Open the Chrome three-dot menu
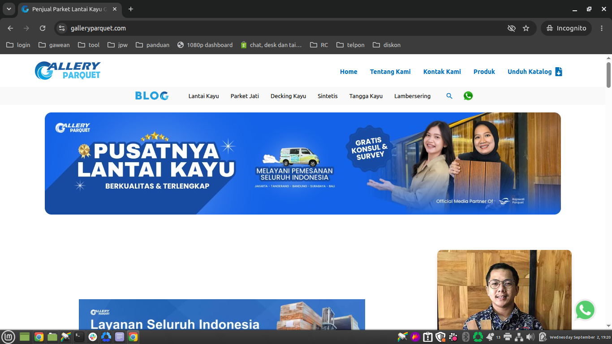The image size is (612, 344). point(601,28)
